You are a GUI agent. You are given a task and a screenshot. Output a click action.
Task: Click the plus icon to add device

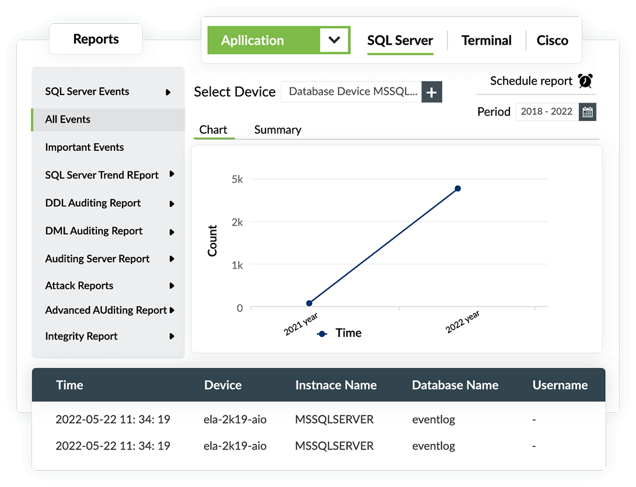point(432,92)
